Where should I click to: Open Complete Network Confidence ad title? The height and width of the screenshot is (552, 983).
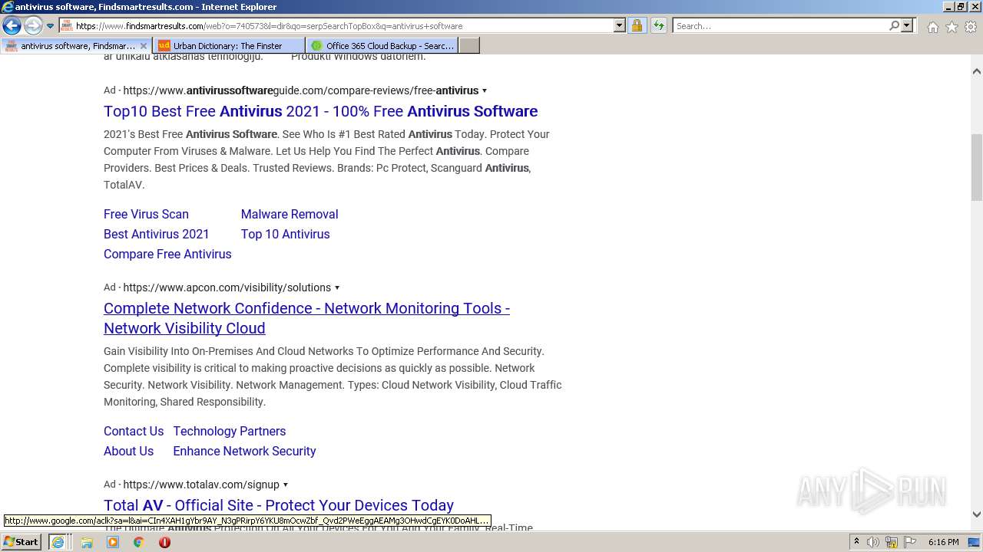click(306, 318)
